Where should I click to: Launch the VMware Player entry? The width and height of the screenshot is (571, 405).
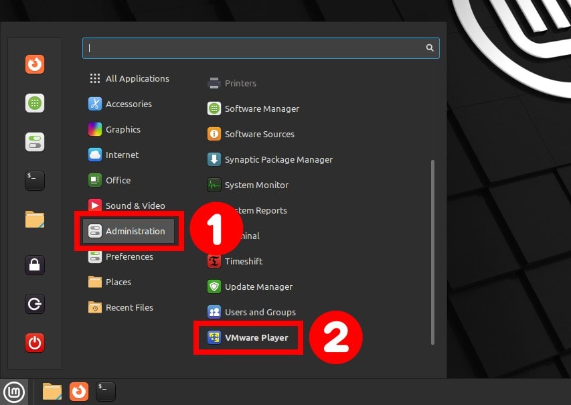click(248, 337)
